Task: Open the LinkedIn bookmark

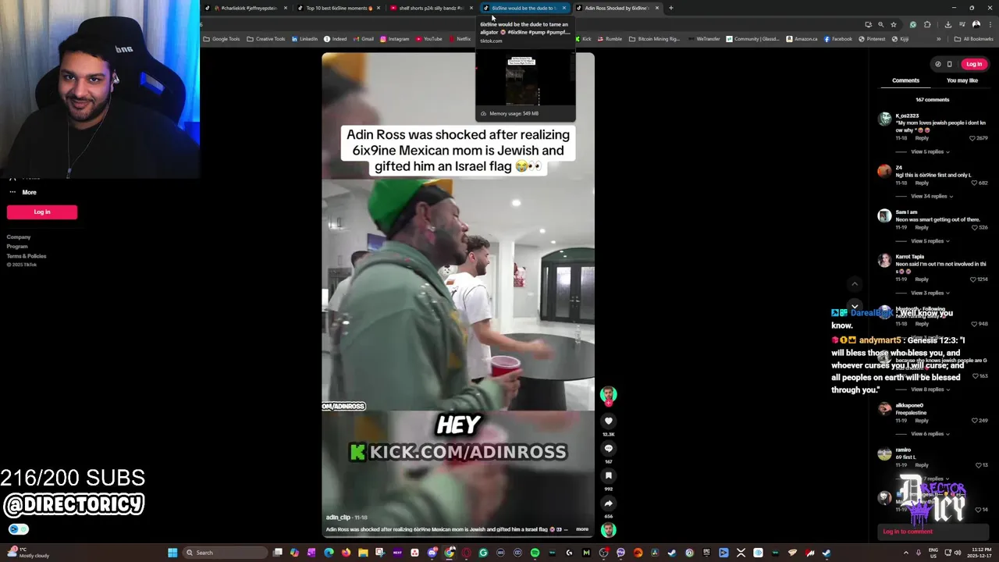Action: click(305, 39)
